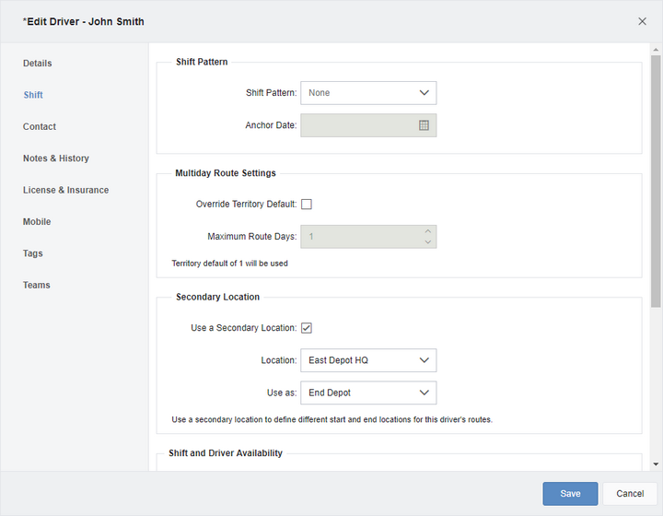Cancel editing the driver
The image size is (663, 516).
click(x=630, y=494)
